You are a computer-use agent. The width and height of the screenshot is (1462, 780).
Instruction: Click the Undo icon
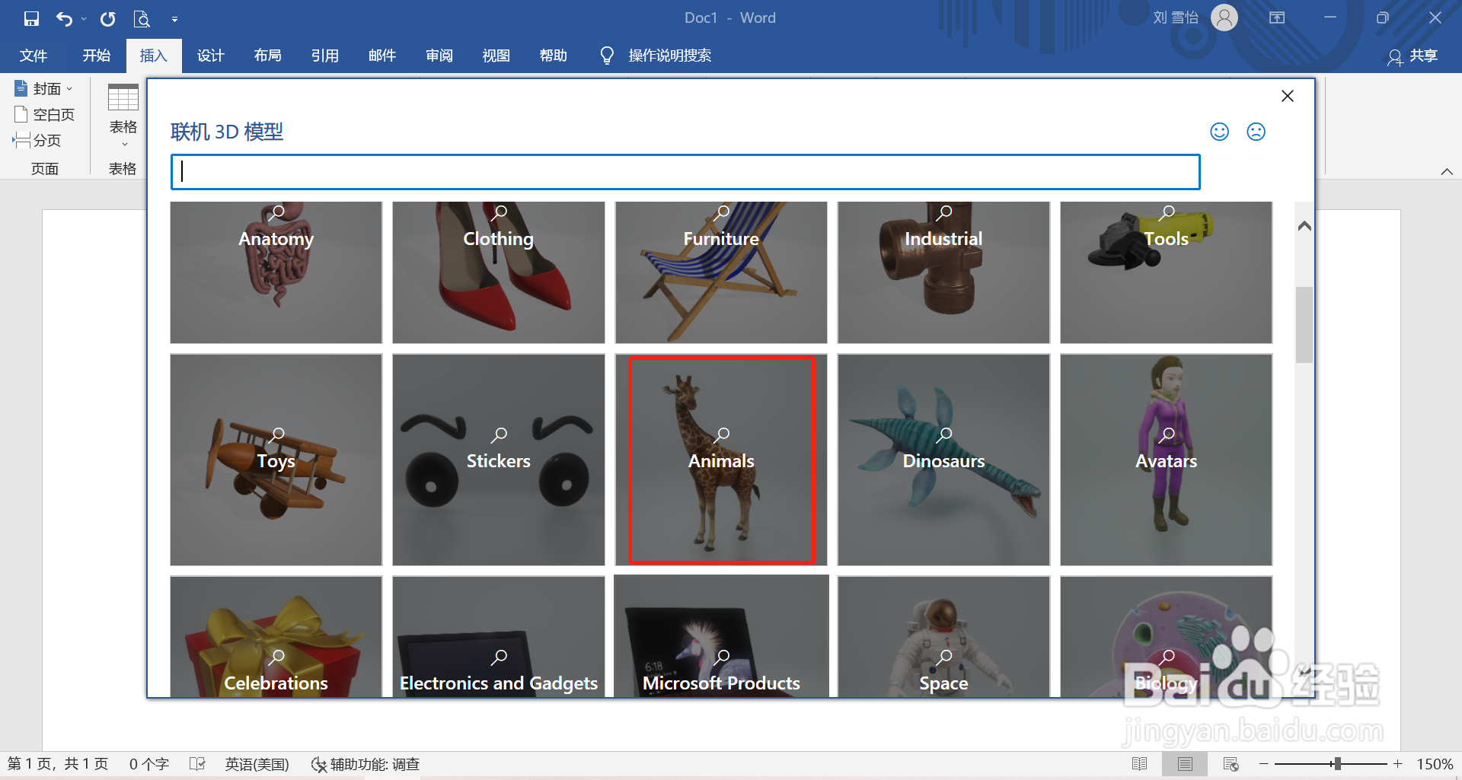(65, 18)
